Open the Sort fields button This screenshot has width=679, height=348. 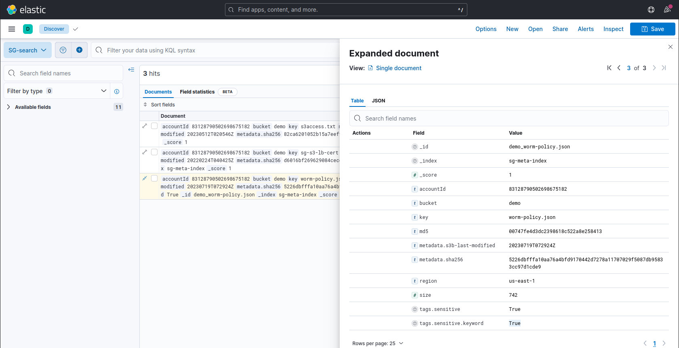(x=159, y=105)
